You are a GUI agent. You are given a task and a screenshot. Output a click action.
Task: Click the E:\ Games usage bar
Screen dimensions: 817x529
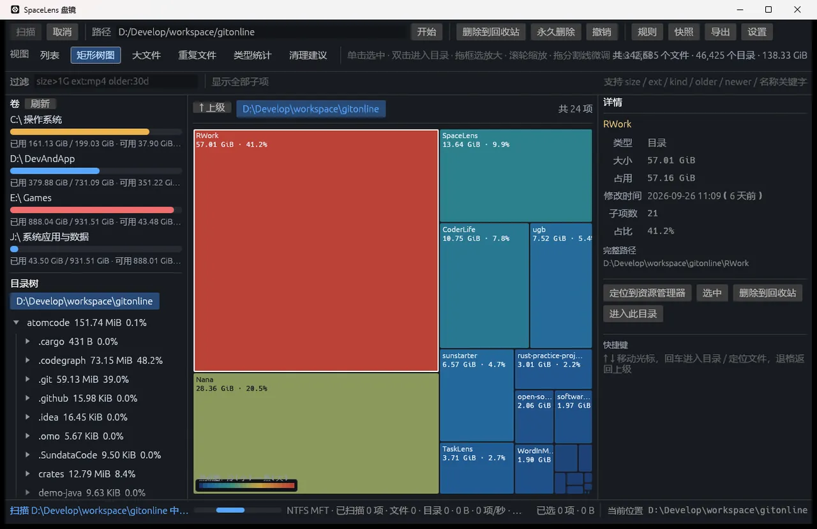[x=96, y=210]
